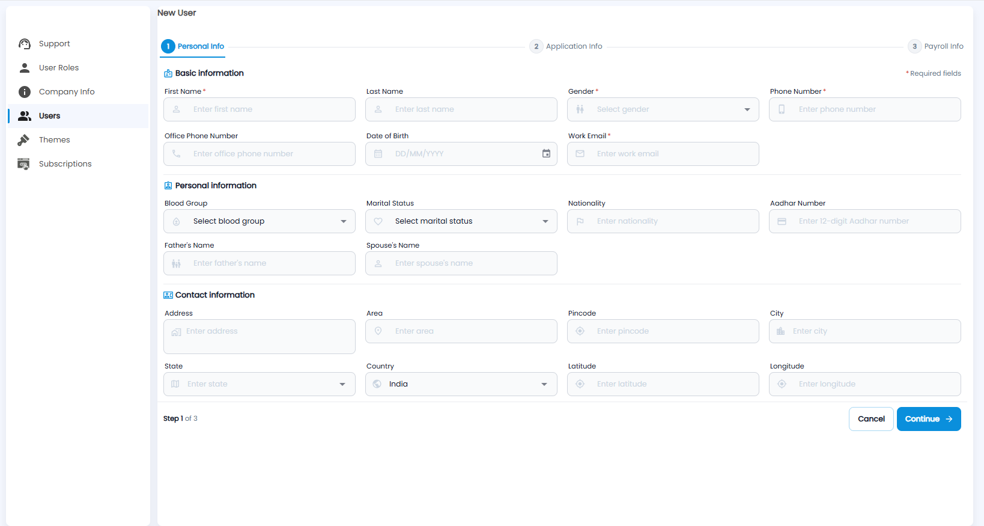Click the Users group icon
This screenshot has width=984, height=526.
click(x=25, y=116)
